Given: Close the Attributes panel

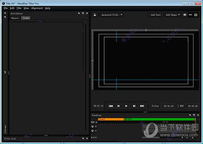Looking at the screenshot, I should 87,13.
